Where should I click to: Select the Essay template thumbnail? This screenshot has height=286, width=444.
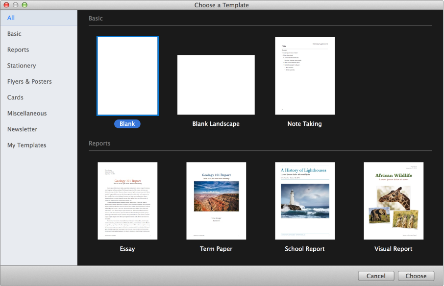pos(127,201)
